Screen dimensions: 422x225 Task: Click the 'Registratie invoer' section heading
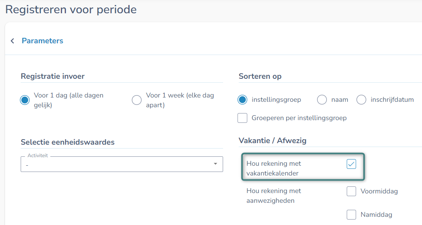(x=53, y=76)
